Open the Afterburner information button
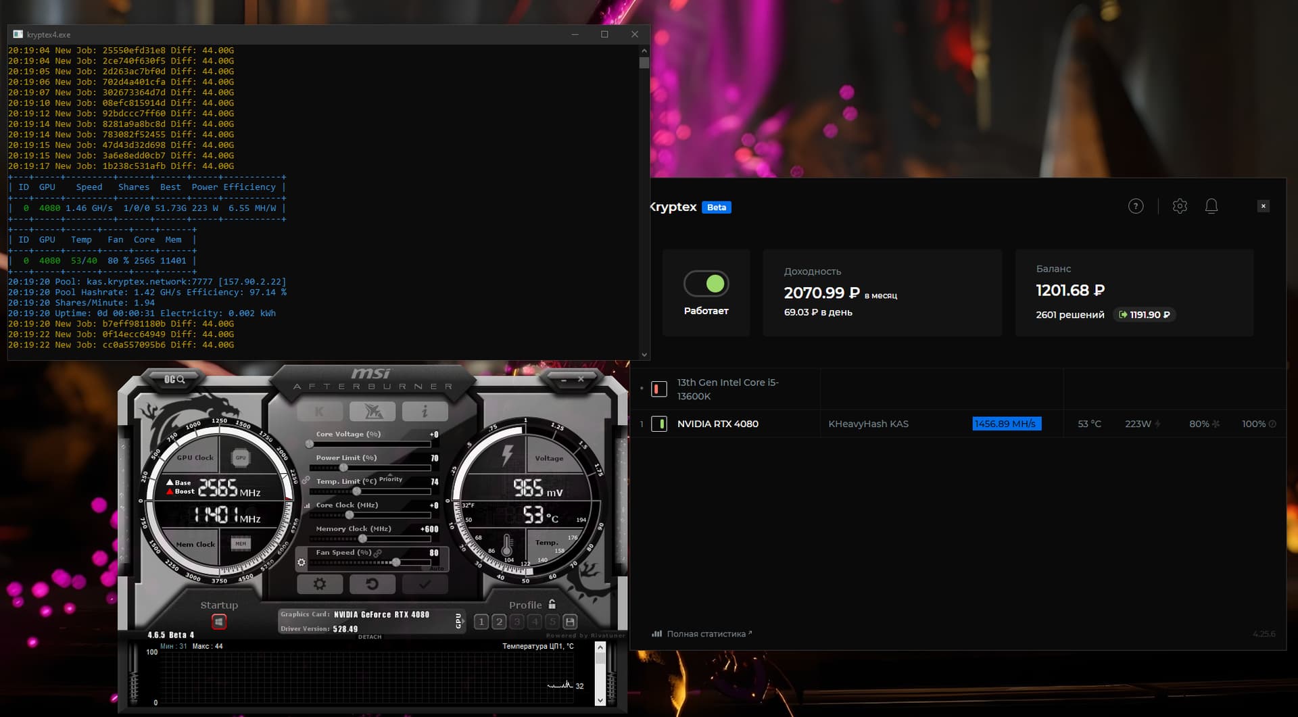 [x=425, y=411]
